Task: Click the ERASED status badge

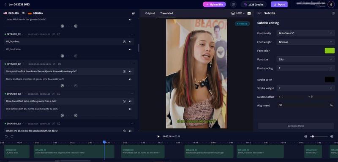Action: [x=242, y=24]
